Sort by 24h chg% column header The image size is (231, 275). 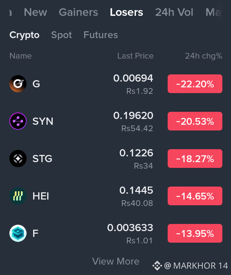pyautogui.click(x=203, y=56)
